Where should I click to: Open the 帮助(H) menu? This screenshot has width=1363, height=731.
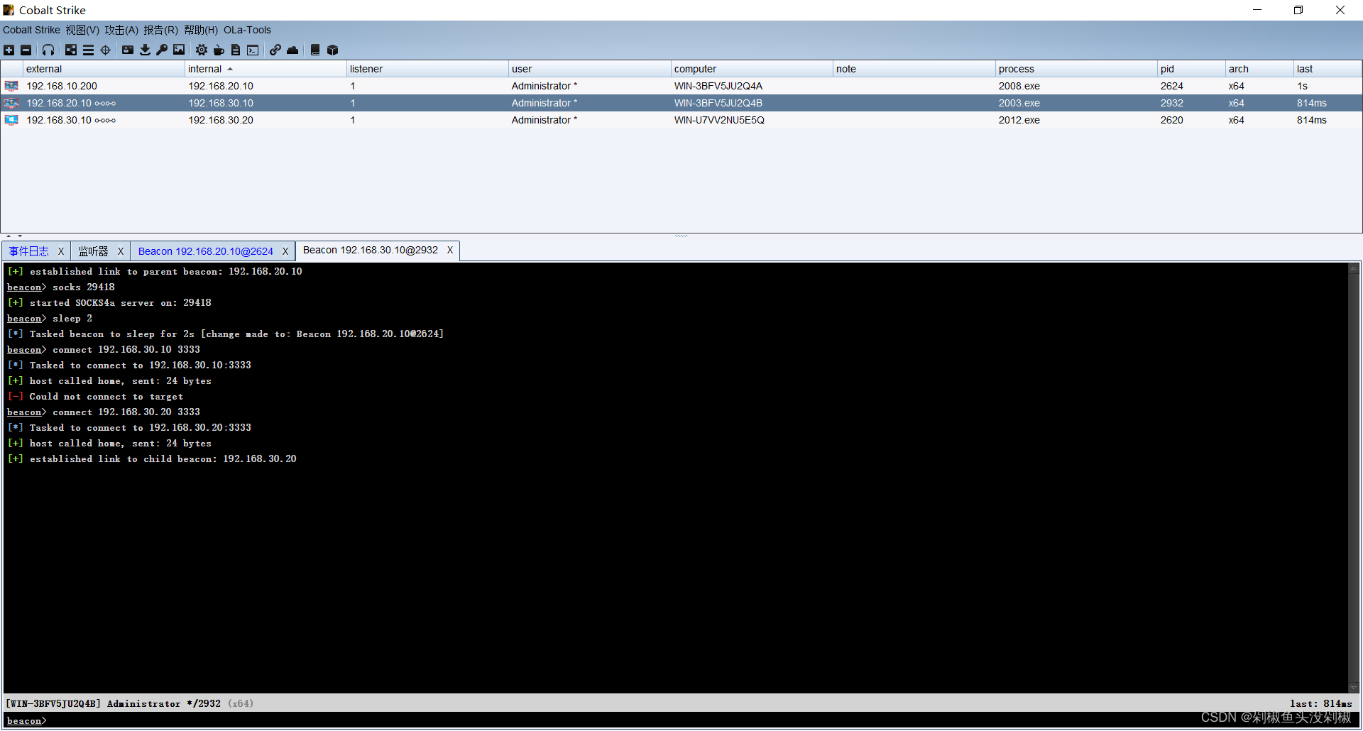click(x=201, y=30)
